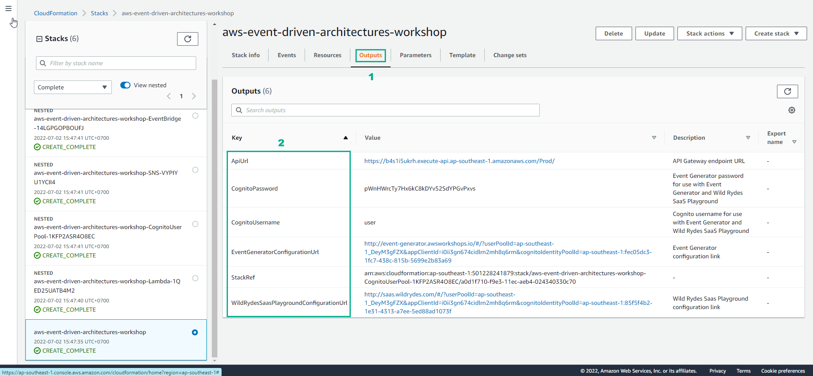Viewport: 813px width, 376px height.
Task: View the Template tab
Action: (462, 55)
